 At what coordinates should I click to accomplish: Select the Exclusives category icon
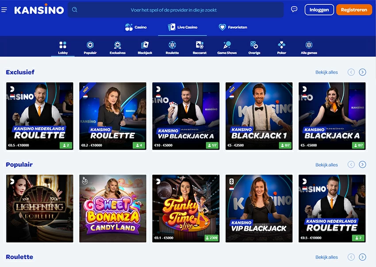117,46
